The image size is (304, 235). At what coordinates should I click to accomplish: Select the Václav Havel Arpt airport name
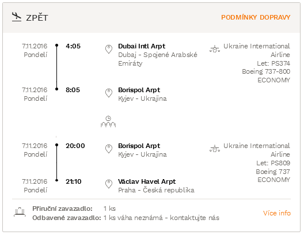pyautogui.click(x=147, y=181)
